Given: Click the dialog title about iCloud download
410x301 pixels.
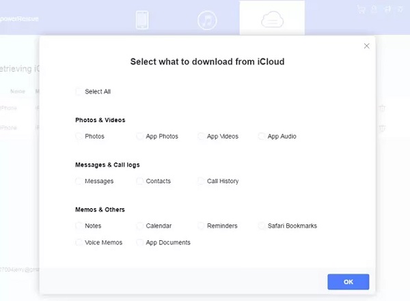Looking at the screenshot, I should [x=207, y=61].
